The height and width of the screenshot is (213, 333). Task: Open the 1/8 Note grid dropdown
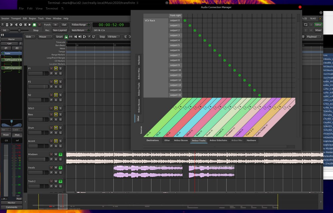[114, 37]
